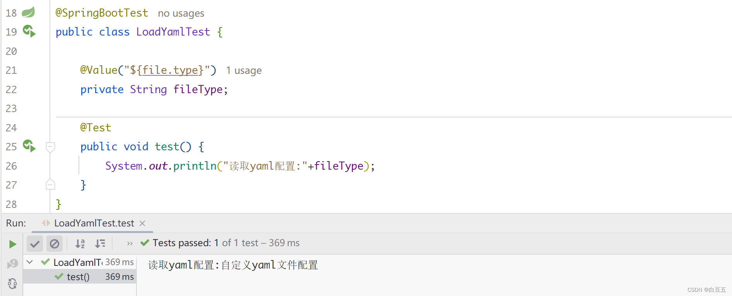732x296 pixels.
Task: Close the LoadYamlTest.test run tab
Action: point(142,223)
